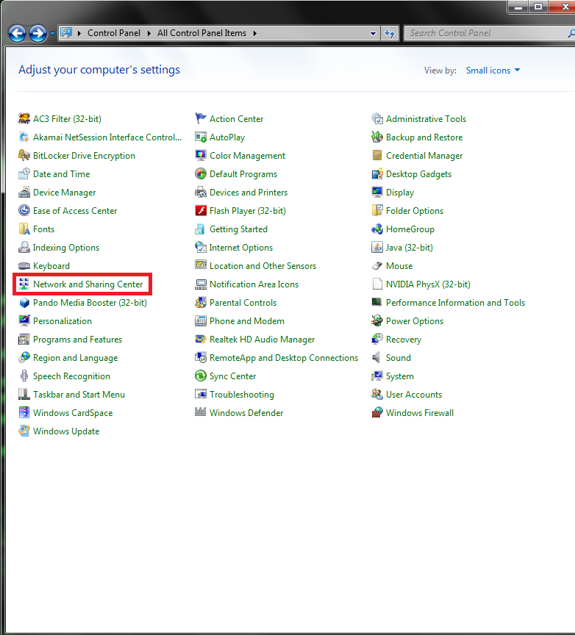Expand the address bar history dropdown arrow

[x=373, y=34]
